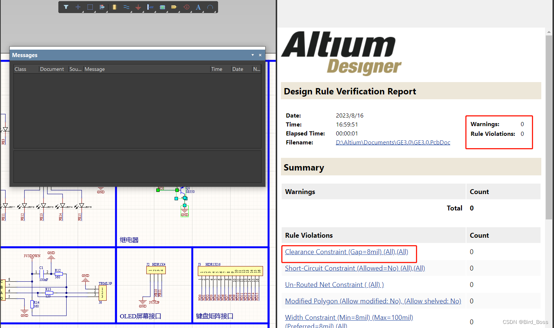Place a GND power port

pyautogui.click(x=138, y=7)
